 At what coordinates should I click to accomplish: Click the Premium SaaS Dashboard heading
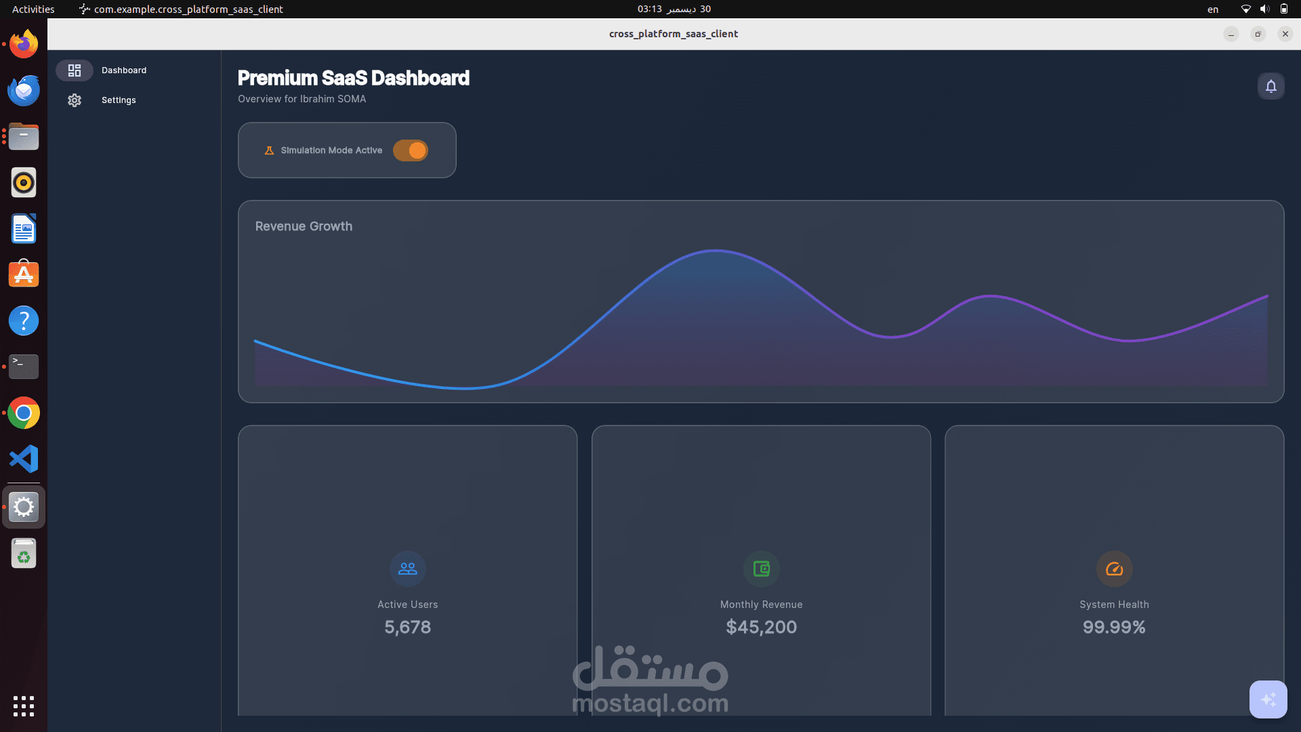[353, 78]
